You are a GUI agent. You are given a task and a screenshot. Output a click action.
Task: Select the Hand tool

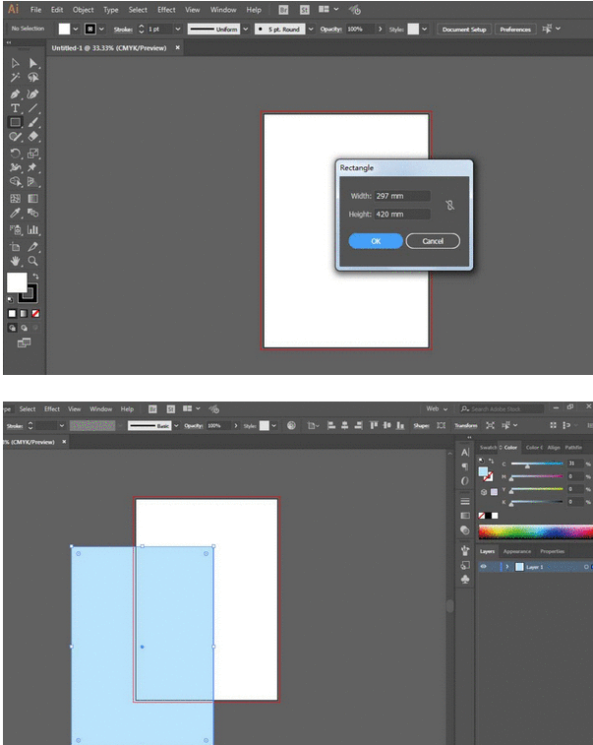pos(15,262)
